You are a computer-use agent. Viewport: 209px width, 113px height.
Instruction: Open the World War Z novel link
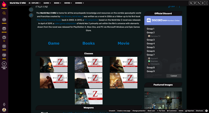point(78,16)
